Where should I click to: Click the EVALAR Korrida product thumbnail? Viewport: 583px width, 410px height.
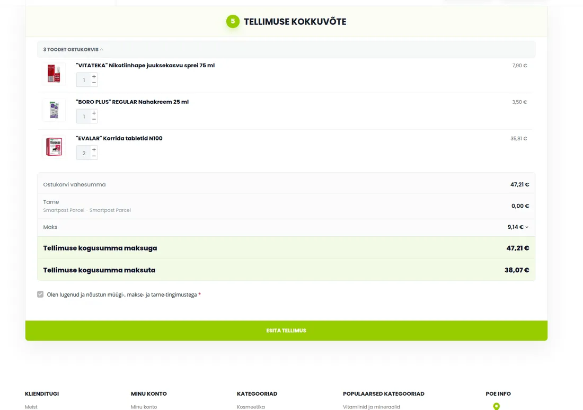pyautogui.click(x=54, y=146)
